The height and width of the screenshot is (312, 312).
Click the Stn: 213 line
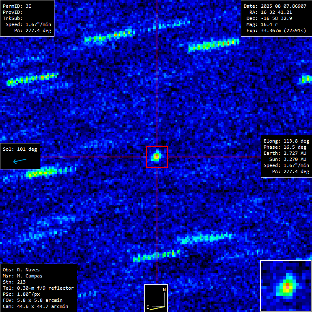tap(14, 282)
